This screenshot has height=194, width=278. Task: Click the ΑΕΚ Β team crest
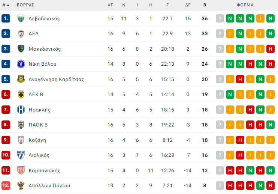click(21, 94)
